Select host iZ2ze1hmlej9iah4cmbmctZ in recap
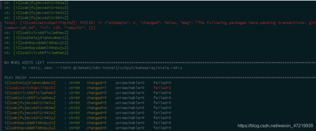 [x=30, y=83]
